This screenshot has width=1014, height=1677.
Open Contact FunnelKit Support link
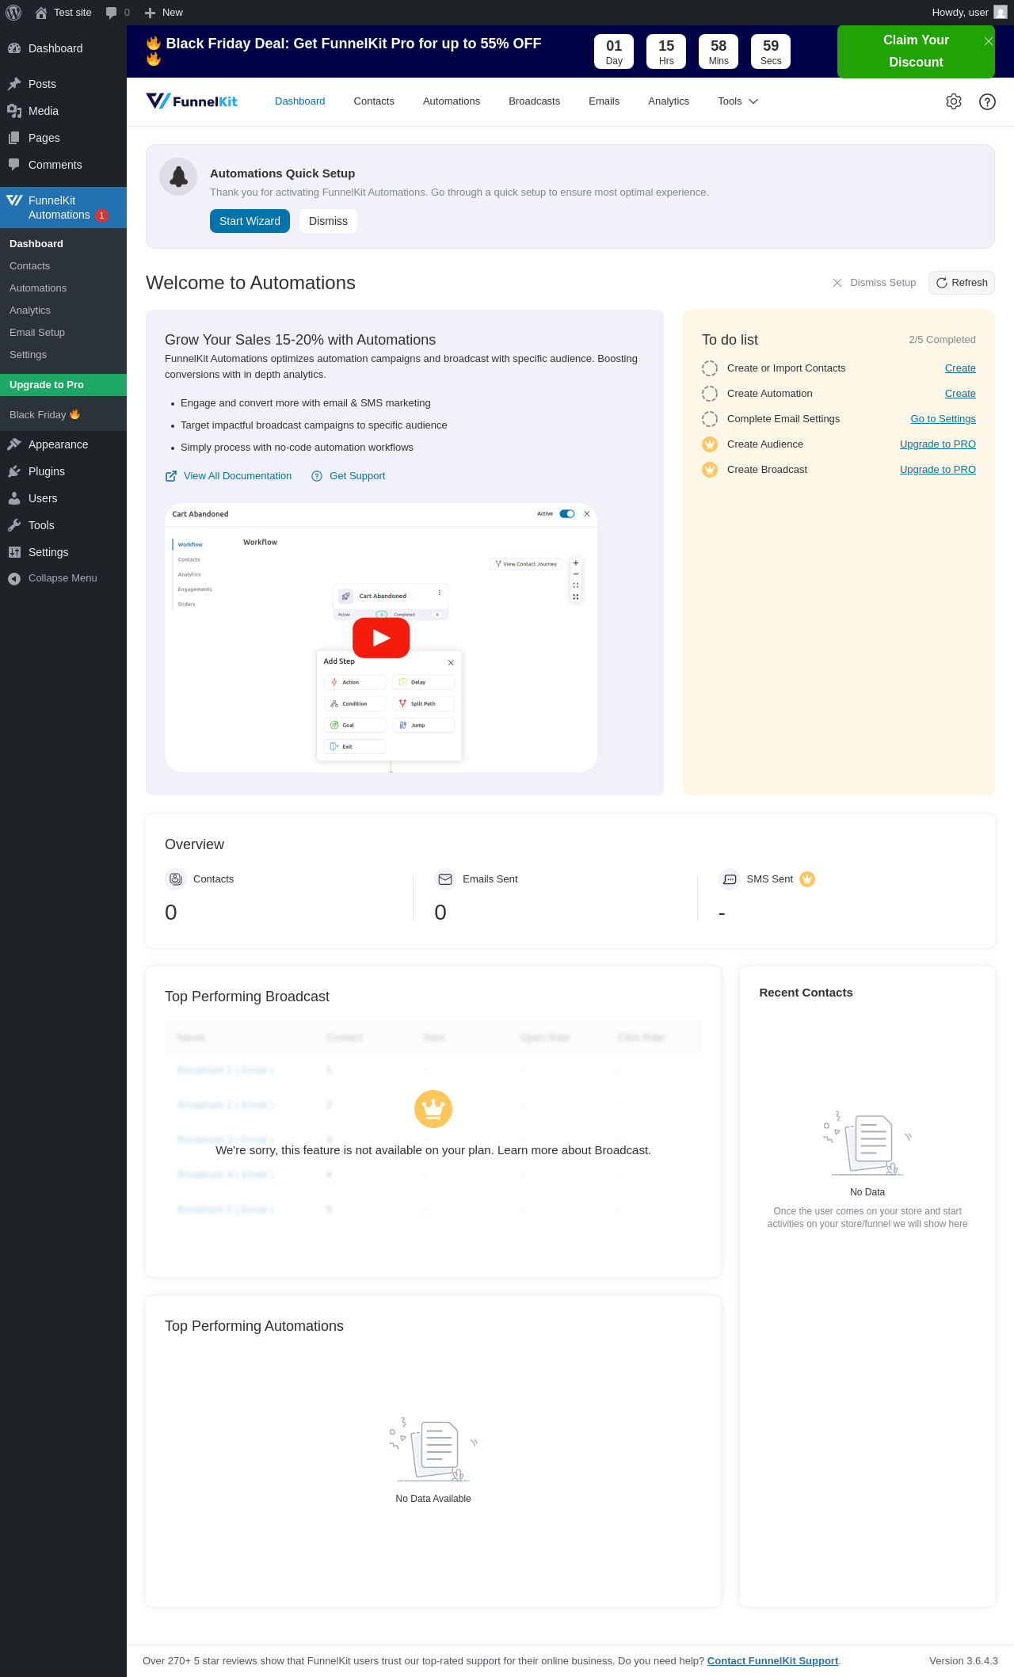pos(772,1661)
